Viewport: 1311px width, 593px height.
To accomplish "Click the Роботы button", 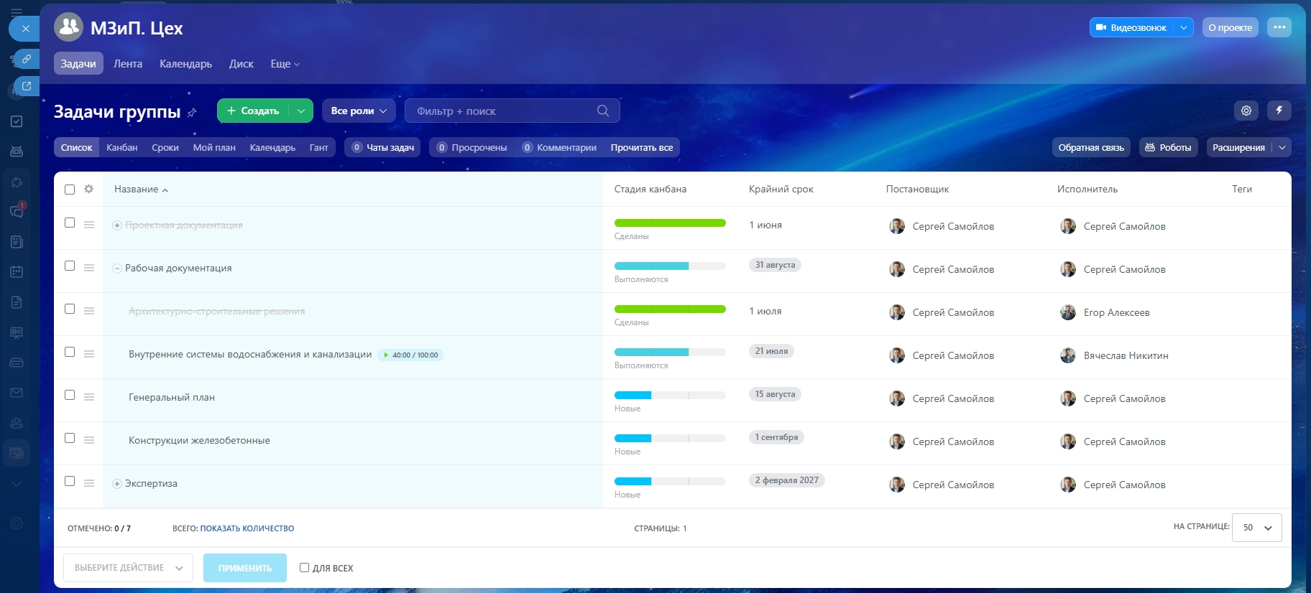I will [1168, 147].
